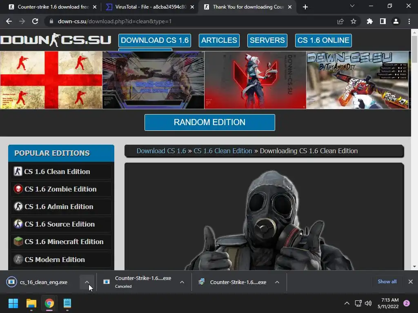The width and height of the screenshot is (418, 313).
Task: Go back to the previous page
Action: 9,21
